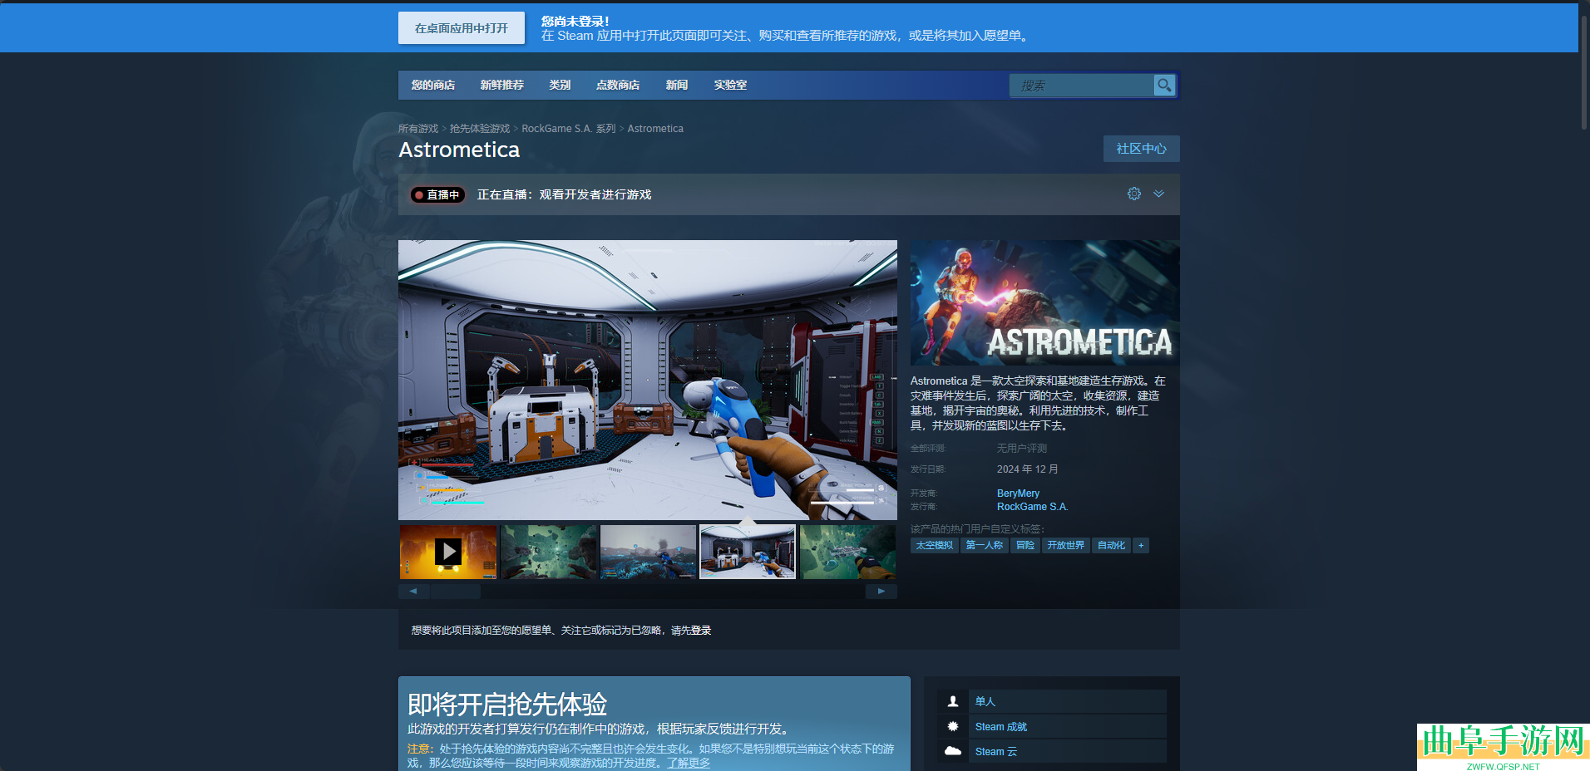Select the asteroid field screenshot thumbnail

pyautogui.click(x=548, y=552)
